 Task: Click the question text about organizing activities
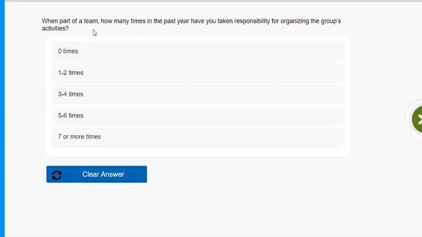tap(191, 25)
